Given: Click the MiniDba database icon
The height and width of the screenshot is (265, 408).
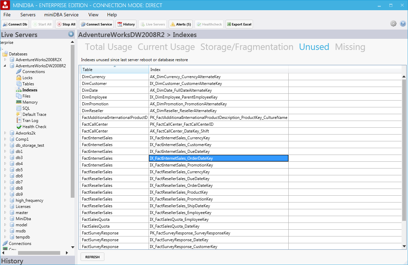Looking at the screenshot, I should click(x=12, y=218).
